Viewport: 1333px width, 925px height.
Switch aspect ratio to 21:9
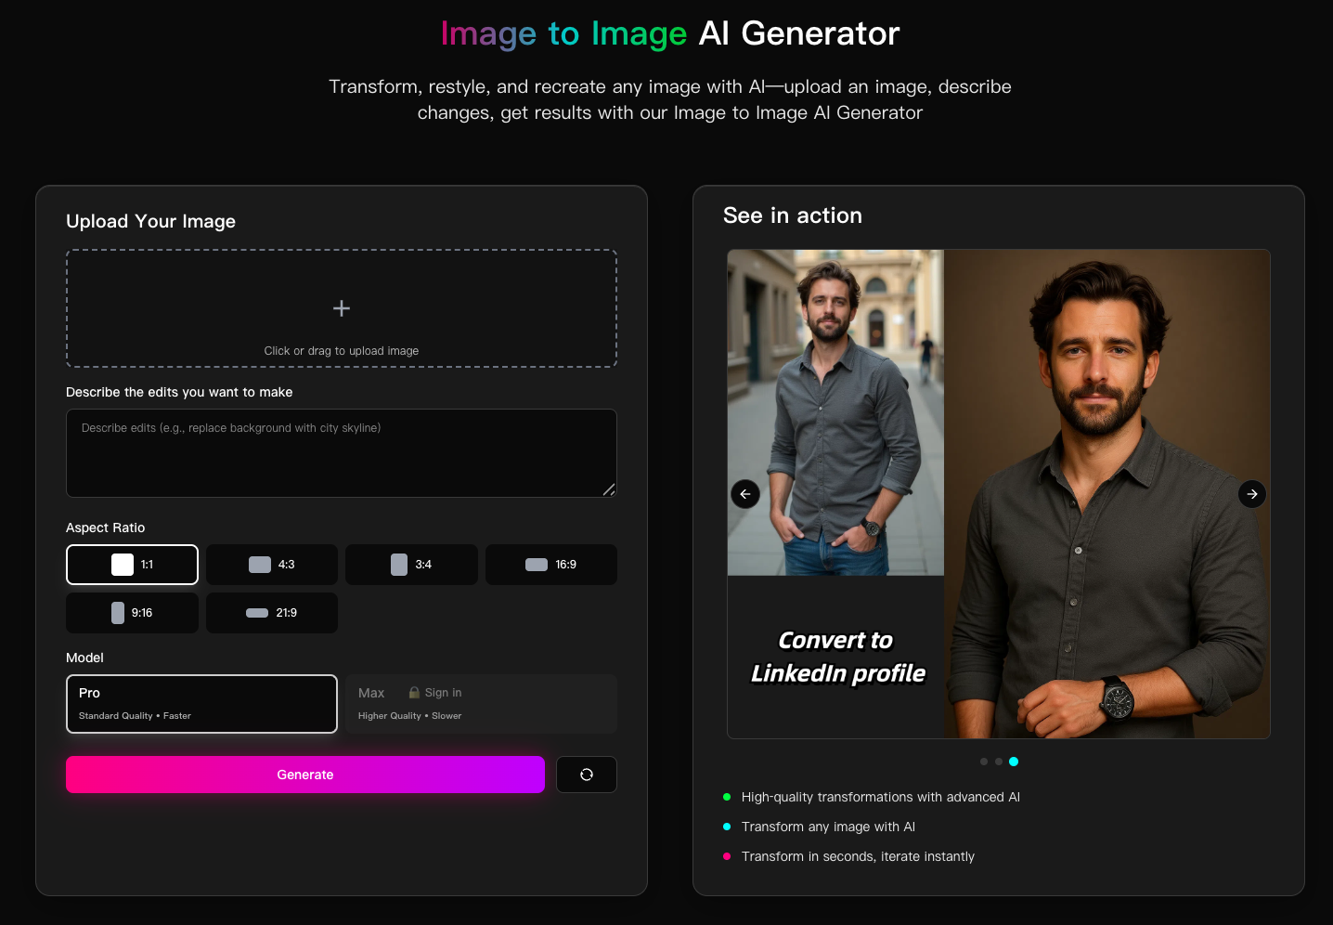(x=272, y=613)
